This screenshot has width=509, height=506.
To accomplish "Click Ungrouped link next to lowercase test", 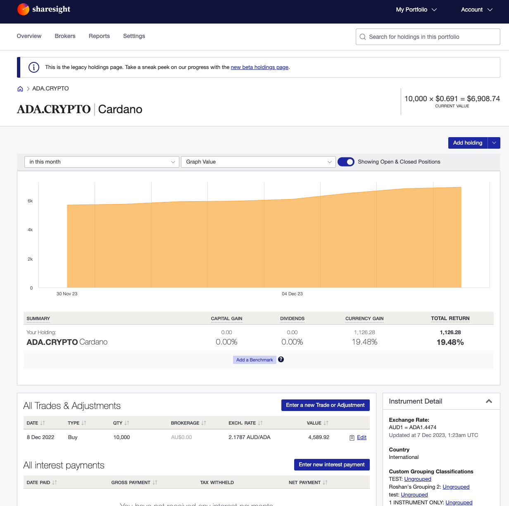I will coord(414,495).
